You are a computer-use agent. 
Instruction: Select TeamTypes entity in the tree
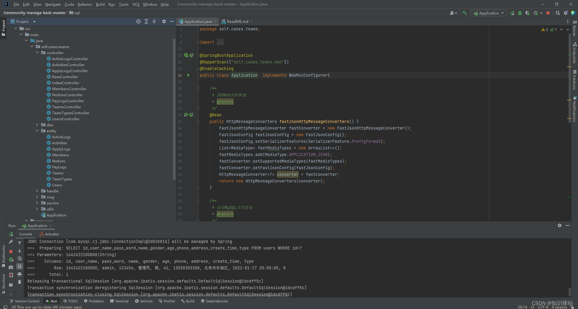62,179
